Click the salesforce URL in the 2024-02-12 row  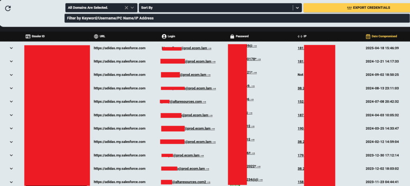point(119,142)
